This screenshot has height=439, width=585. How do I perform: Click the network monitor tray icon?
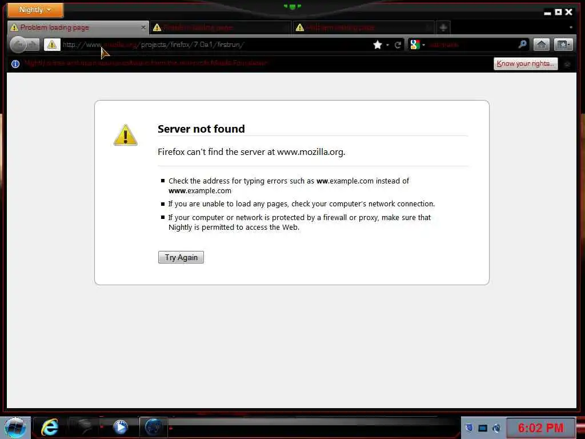tap(483, 428)
